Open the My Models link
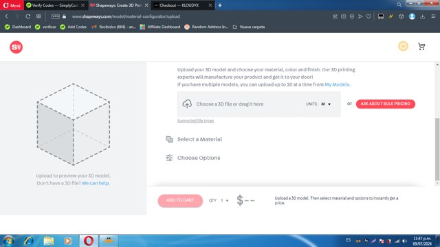Image resolution: width=440 pixels, height=247 pixels. click(337, 84)
